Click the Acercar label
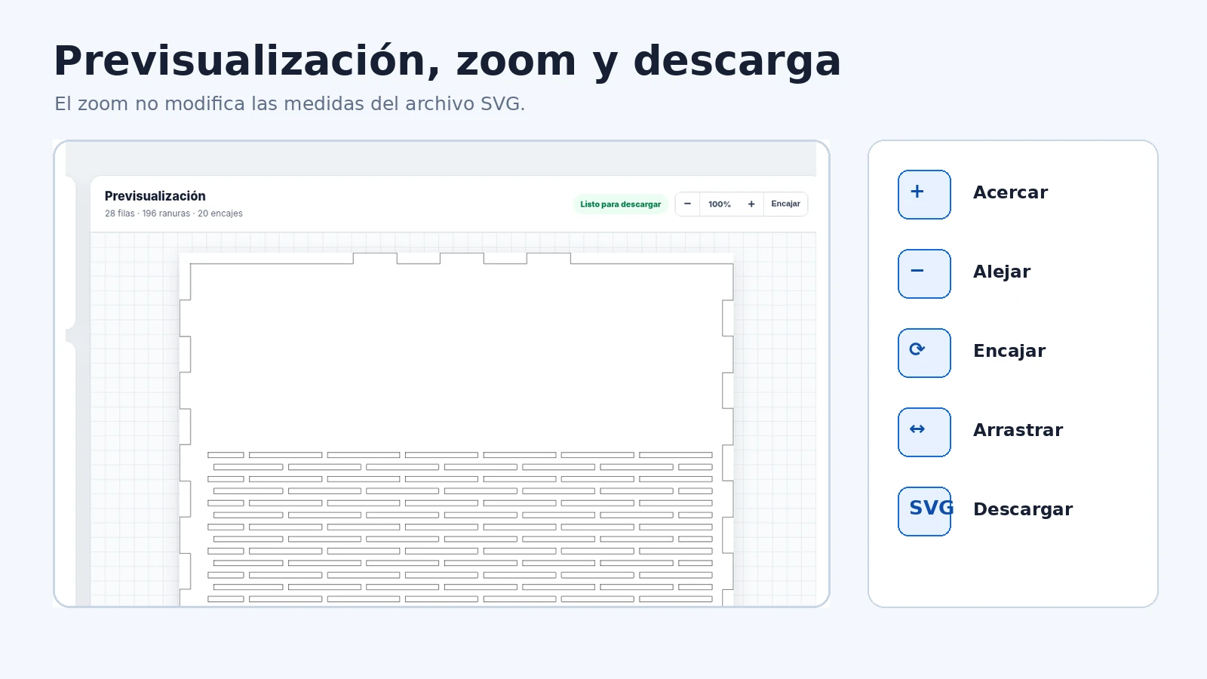The image size is (1207, 679). coord(1010,192)
